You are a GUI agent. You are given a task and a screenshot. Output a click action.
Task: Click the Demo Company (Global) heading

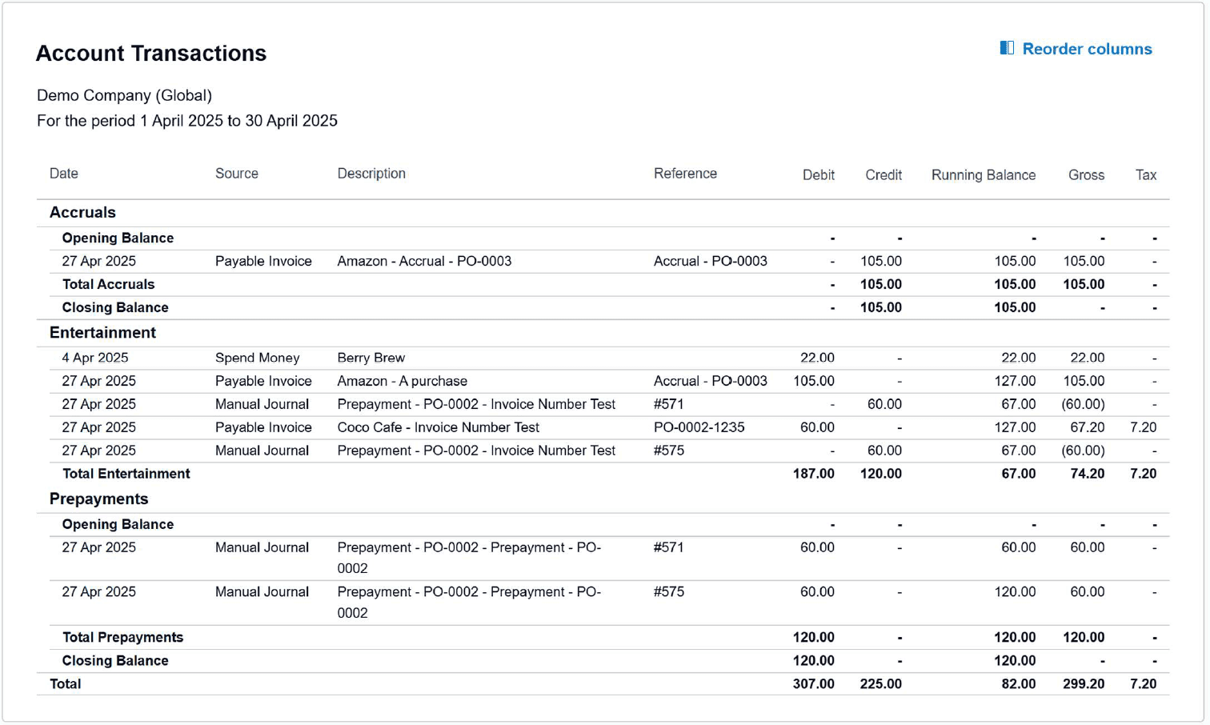tap(123, 95)
